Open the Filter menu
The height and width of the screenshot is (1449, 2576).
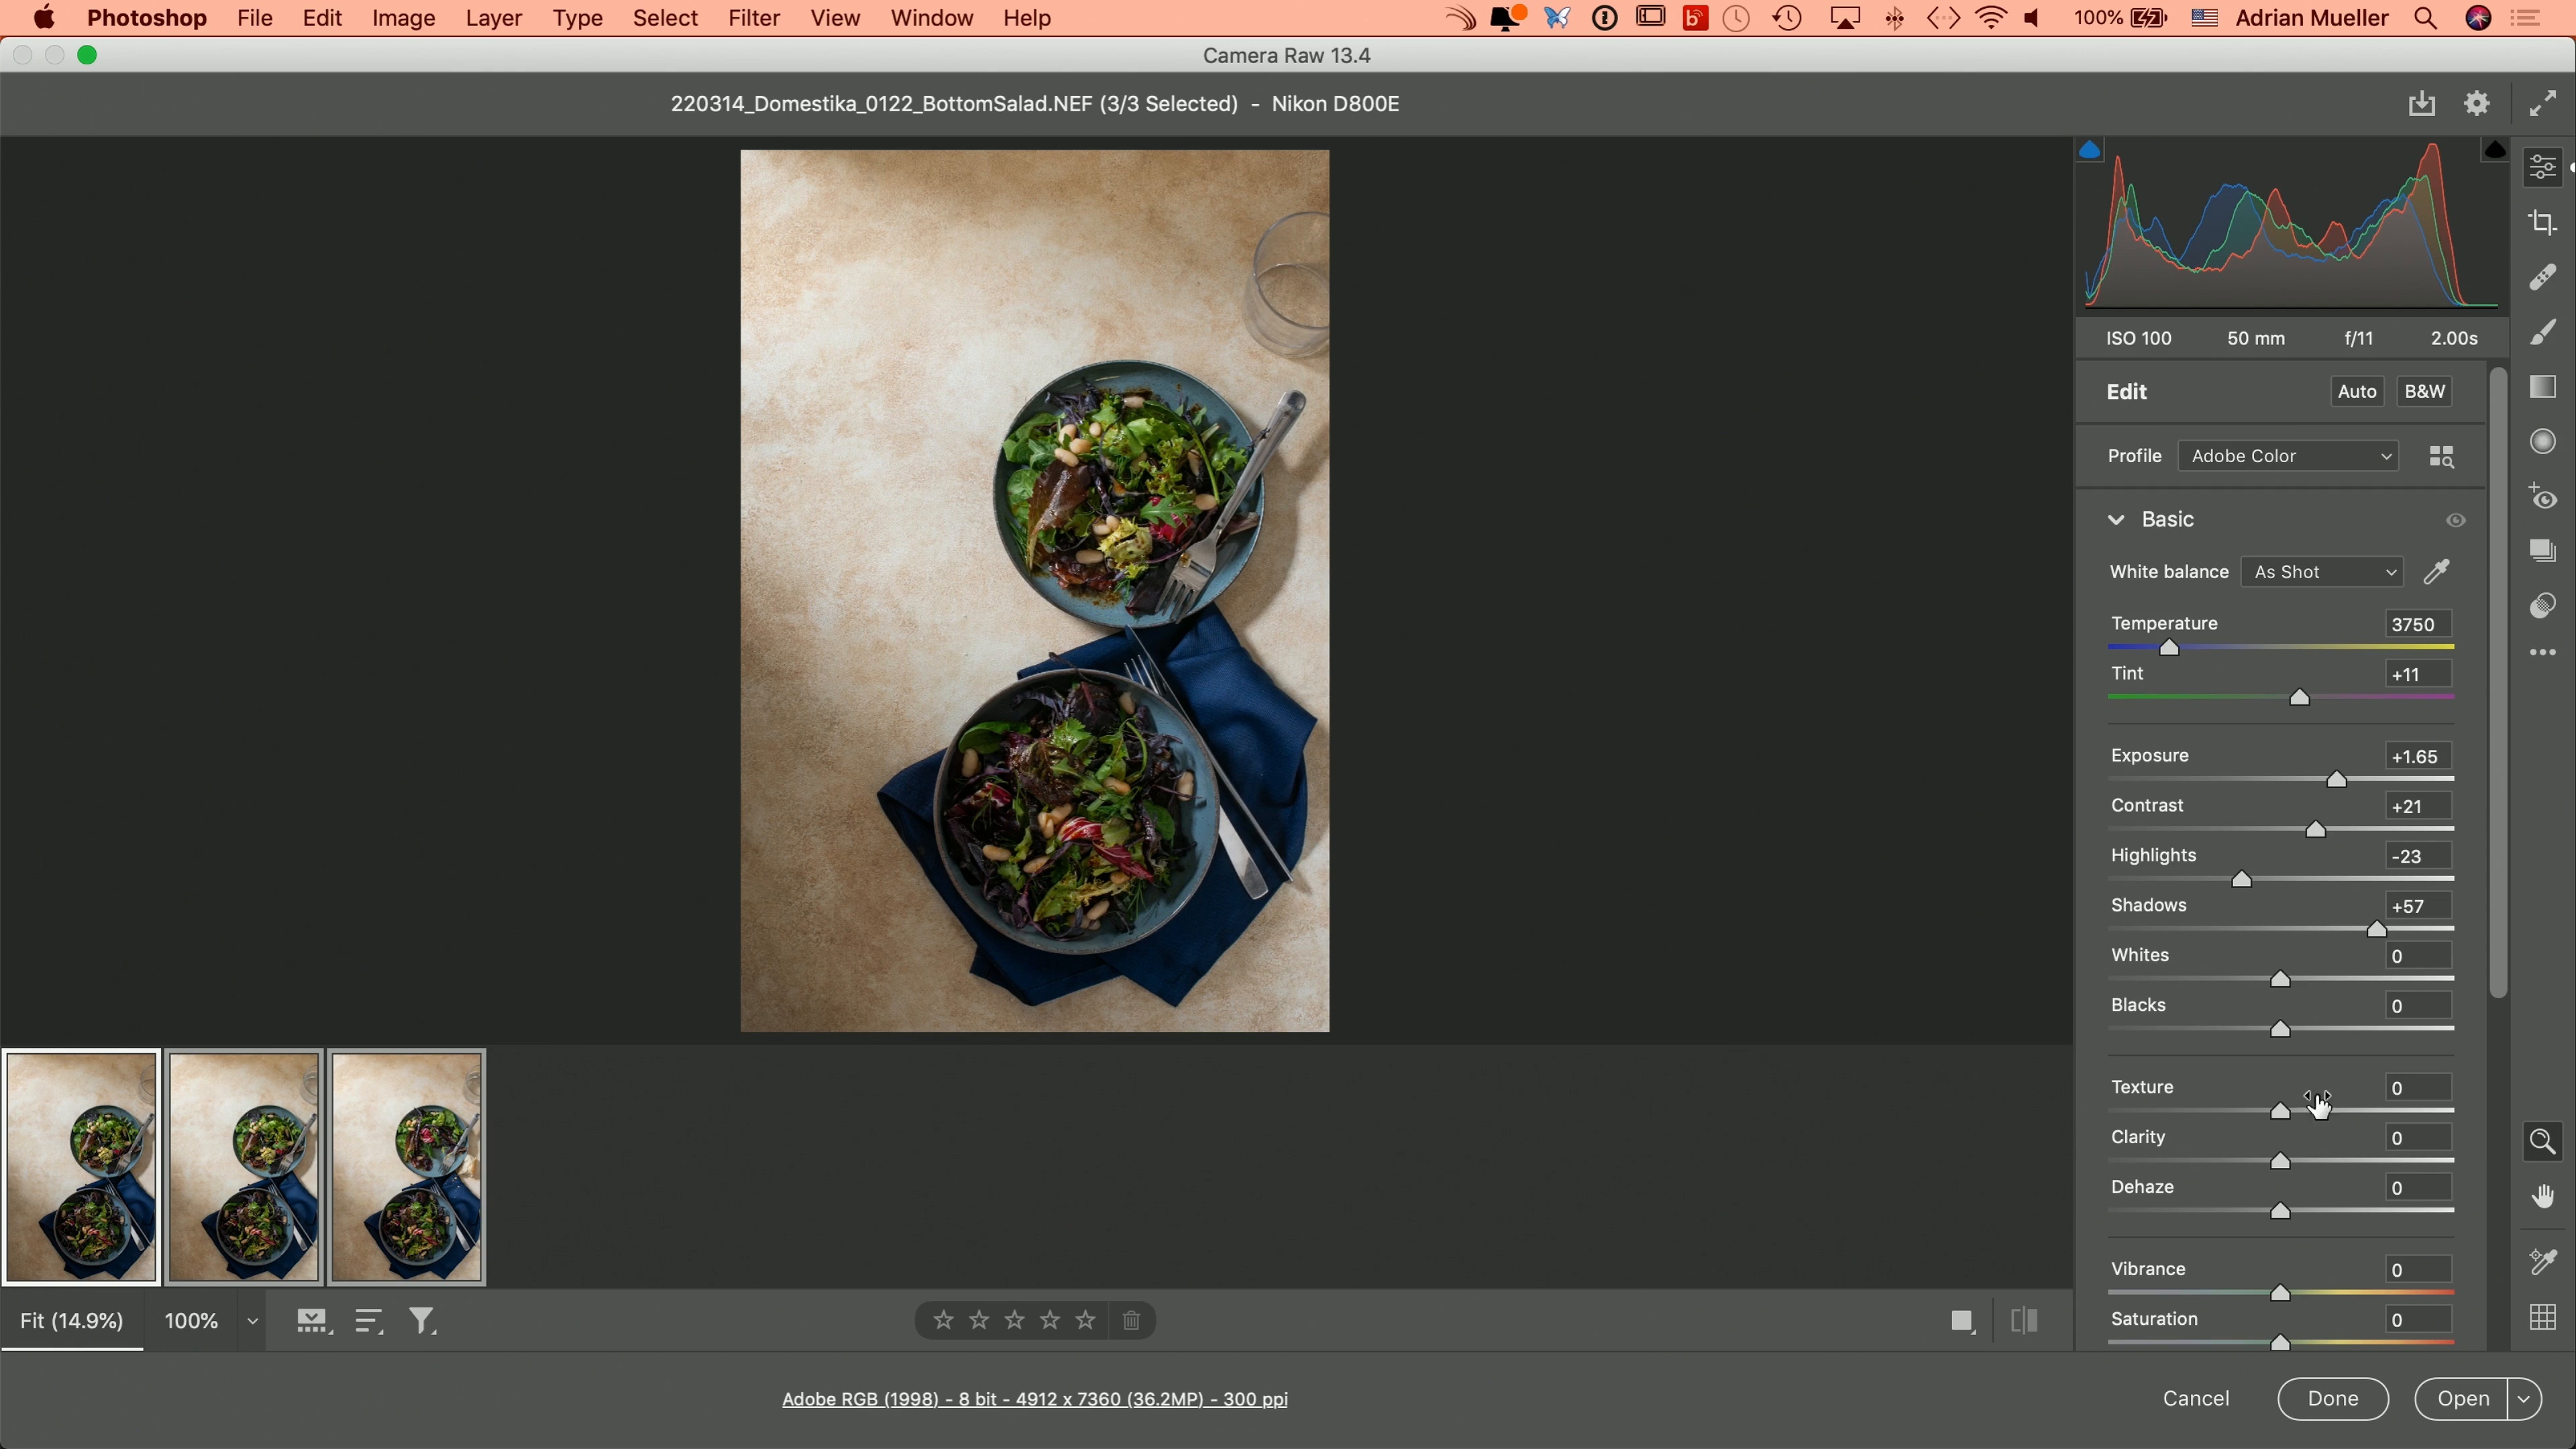click(x=754, y=18)
